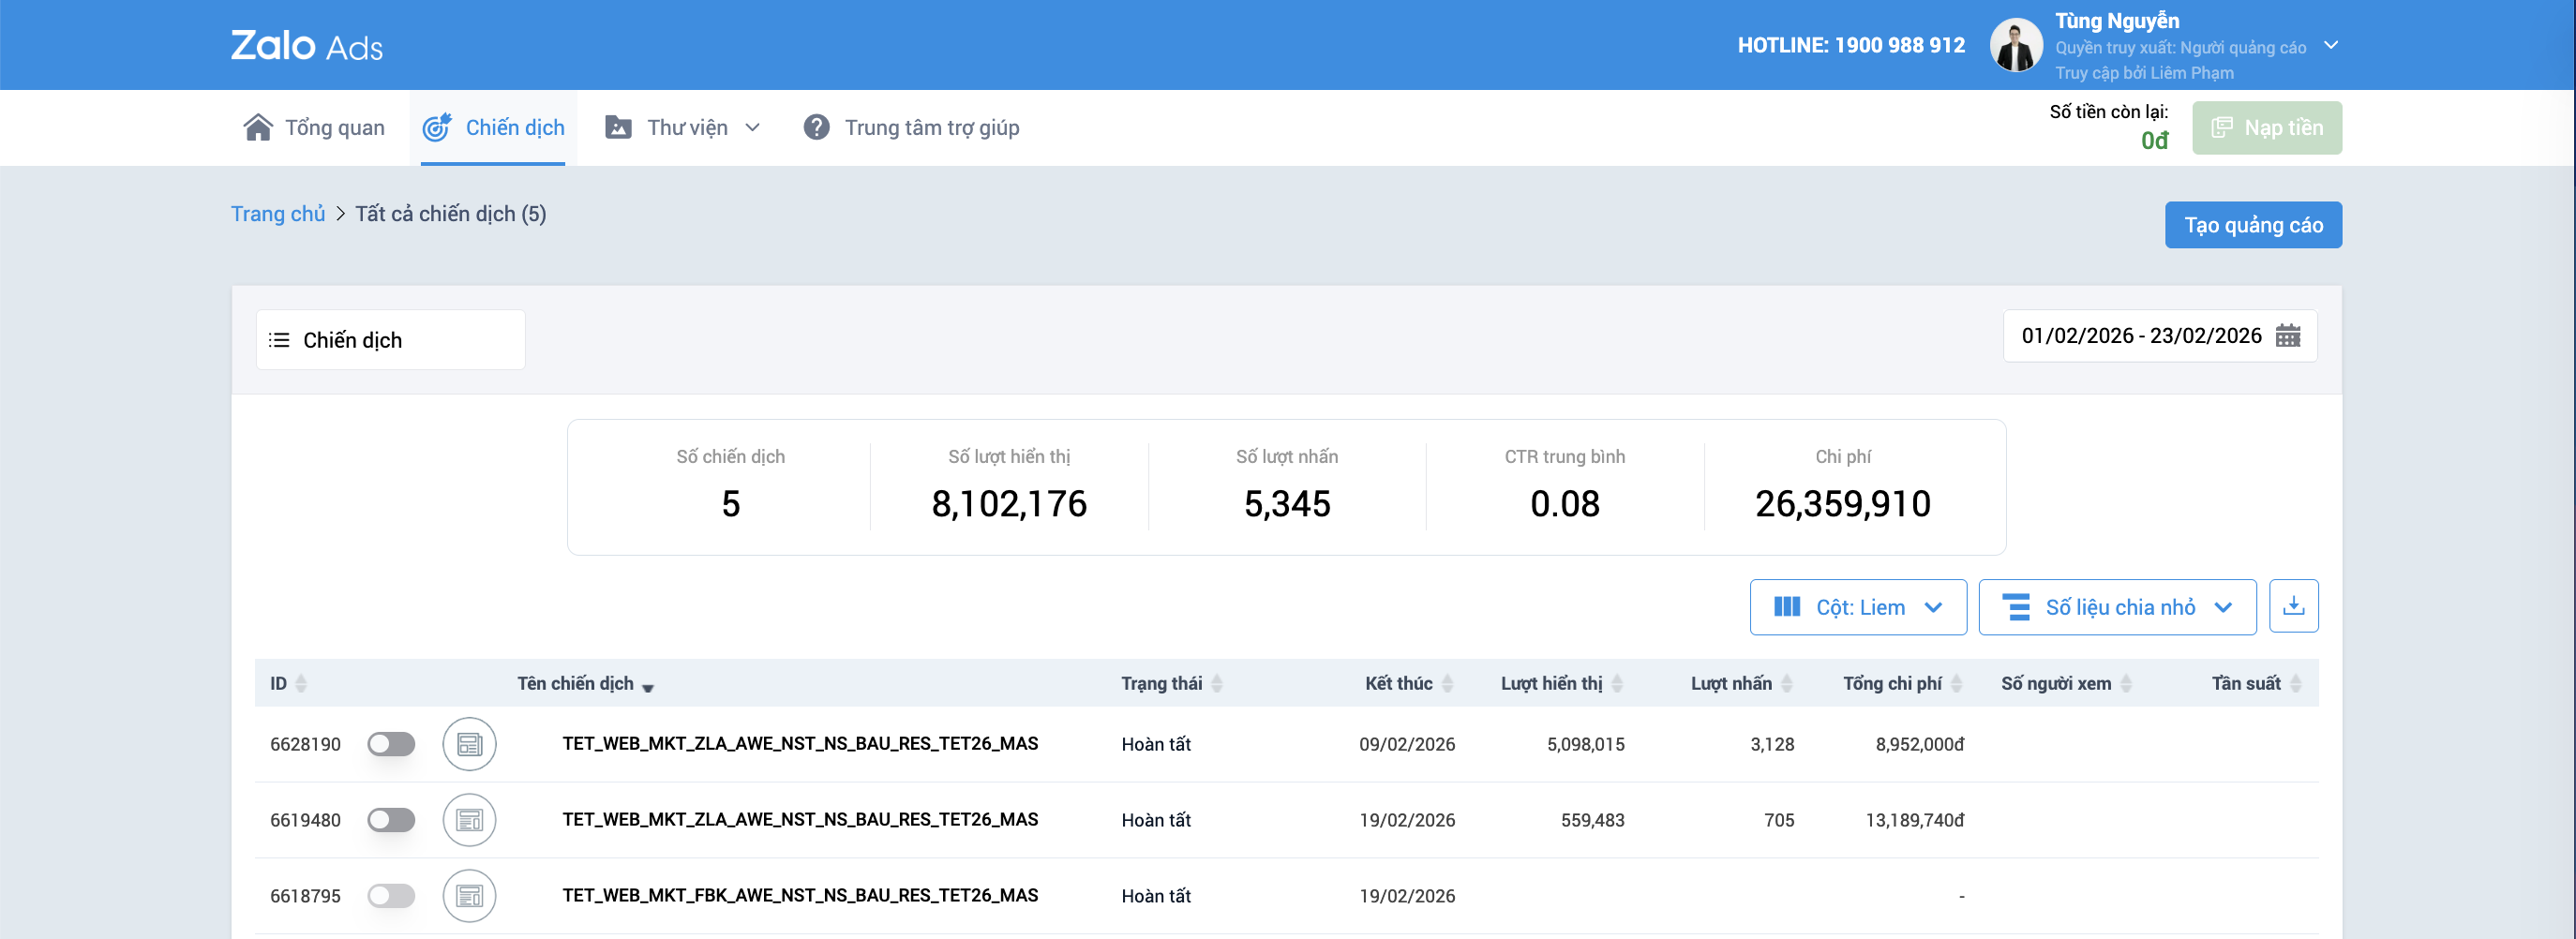Viewport: 2576px width, 939px height.
Task: Click the download report icon button
Action: coord(2293,606)
